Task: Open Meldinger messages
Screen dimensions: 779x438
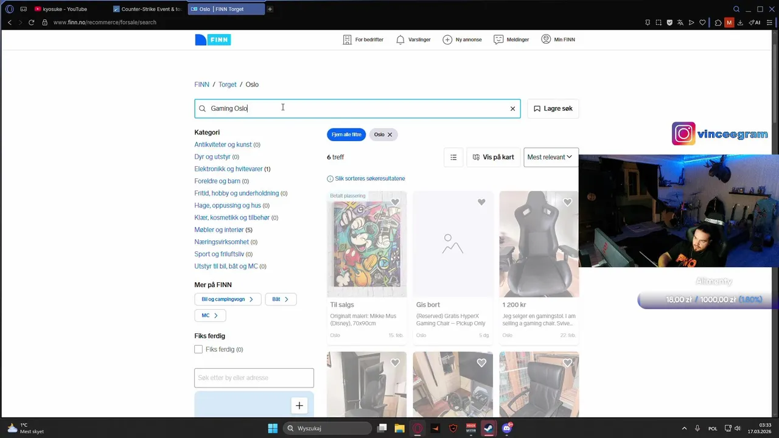Action: pyautogui.click(x=511, y=40)
